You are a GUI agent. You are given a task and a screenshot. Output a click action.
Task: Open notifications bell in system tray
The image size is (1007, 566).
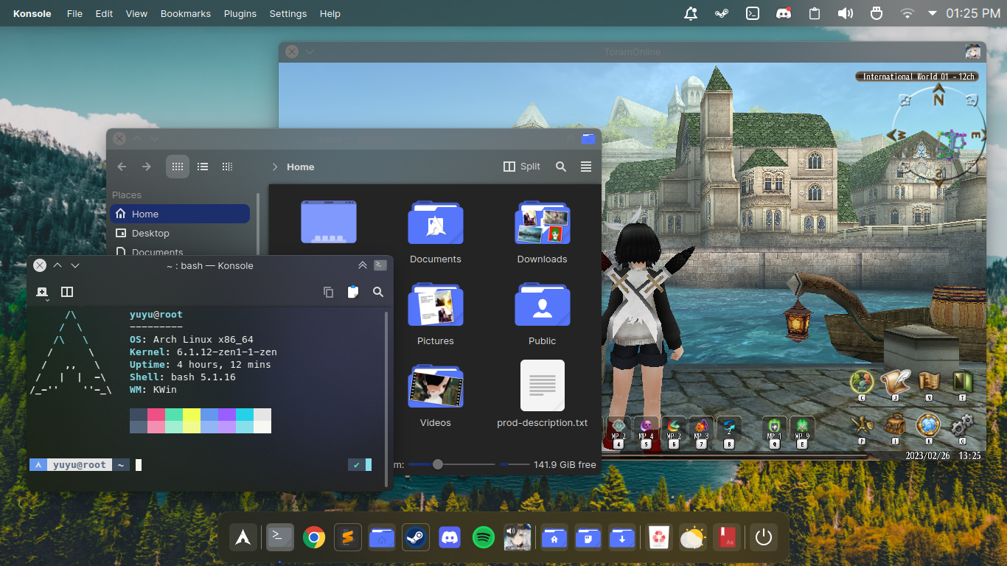pos(691,13)
